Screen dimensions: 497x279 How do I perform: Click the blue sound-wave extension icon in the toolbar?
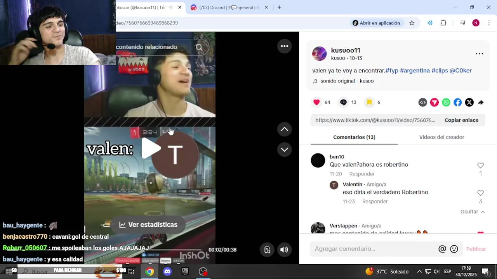pyautogui.click(x=430, y=23)
